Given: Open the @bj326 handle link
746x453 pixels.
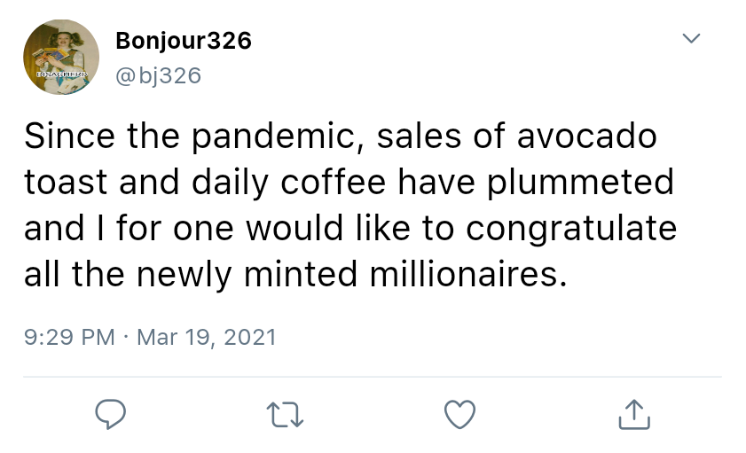Looking at the screenshot, I should tap(159, 75).
